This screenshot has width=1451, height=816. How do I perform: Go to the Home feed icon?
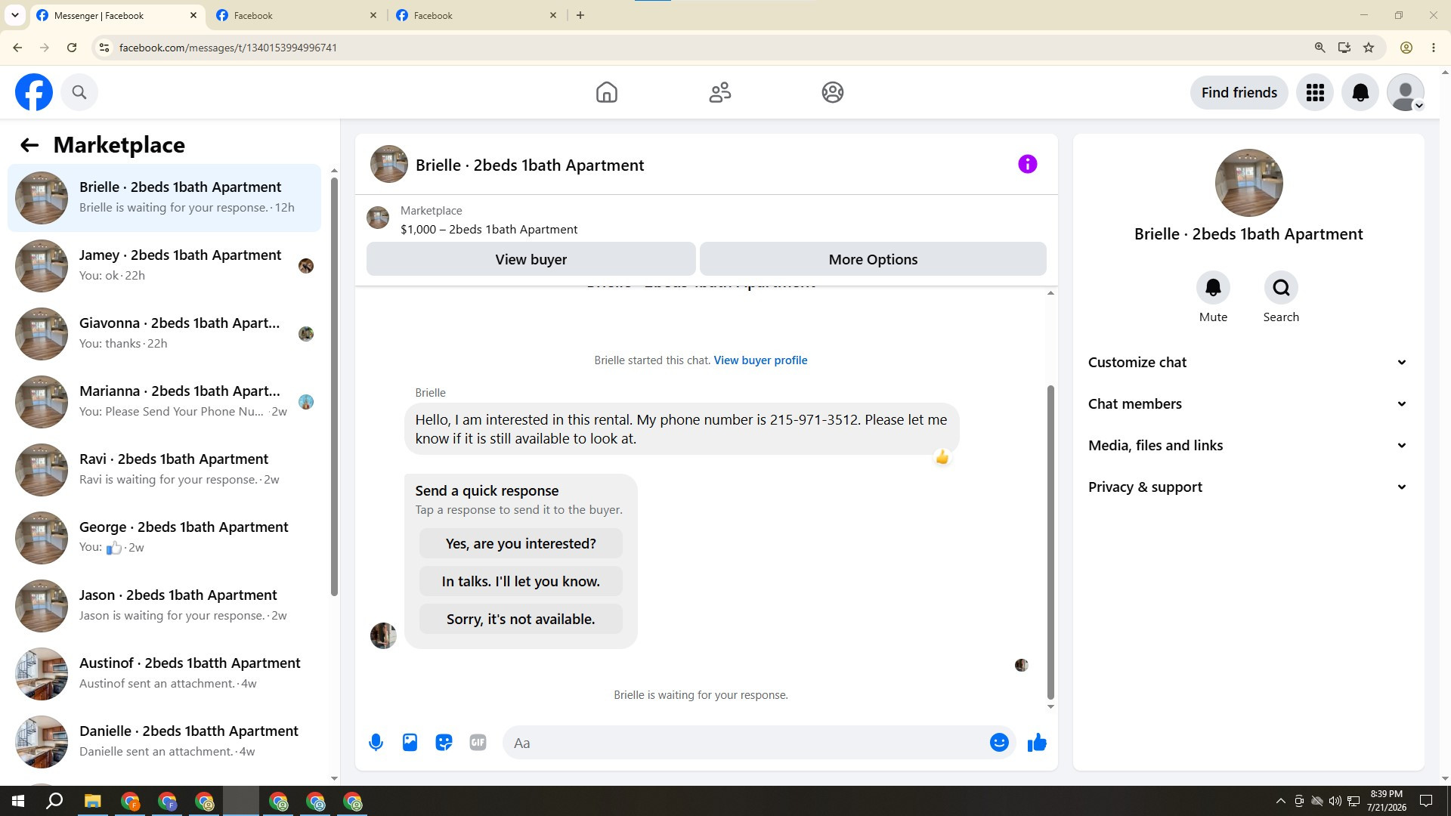[606, 92]
